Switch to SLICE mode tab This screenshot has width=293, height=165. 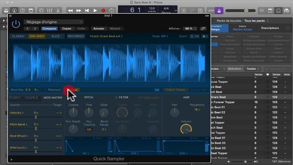click(55, 36)
